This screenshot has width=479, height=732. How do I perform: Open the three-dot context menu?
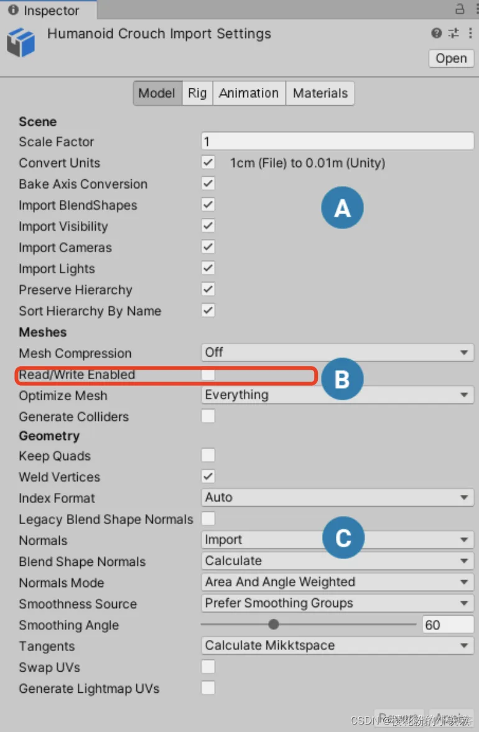coord(470,32)
